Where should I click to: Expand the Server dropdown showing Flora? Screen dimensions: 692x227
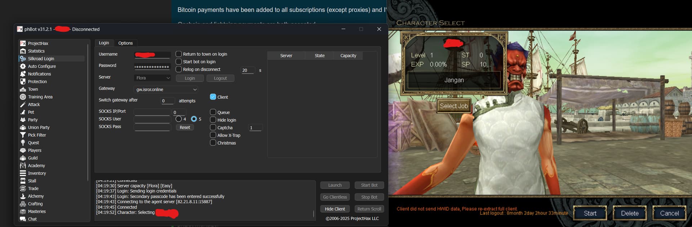tap(153, 78)
